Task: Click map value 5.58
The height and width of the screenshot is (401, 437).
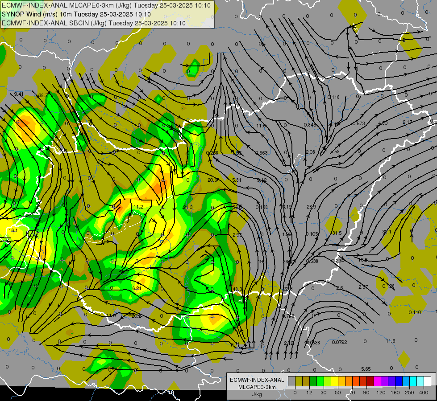Action: (x=335, y=151)
